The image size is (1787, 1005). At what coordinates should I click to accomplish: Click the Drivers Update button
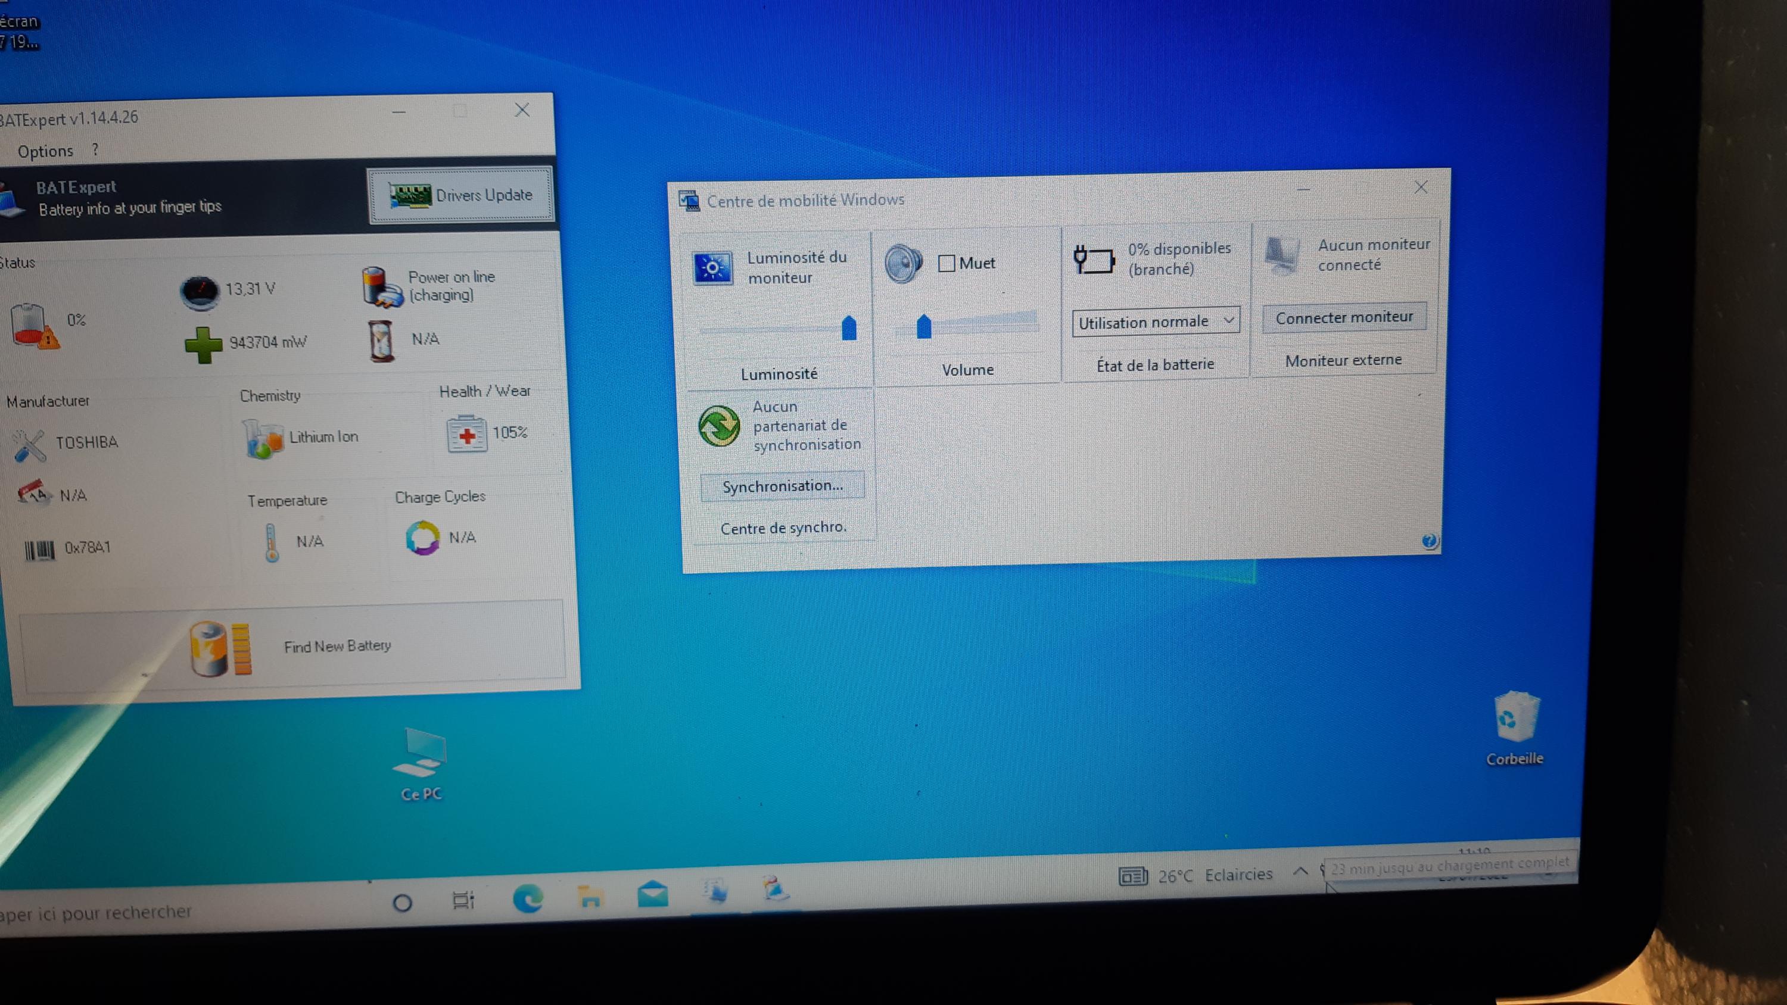point(460,196)
